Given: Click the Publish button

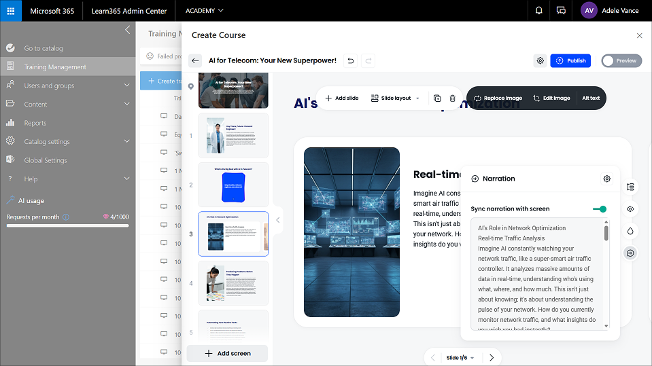Looking at the screenshot, I should coord(570,60).
